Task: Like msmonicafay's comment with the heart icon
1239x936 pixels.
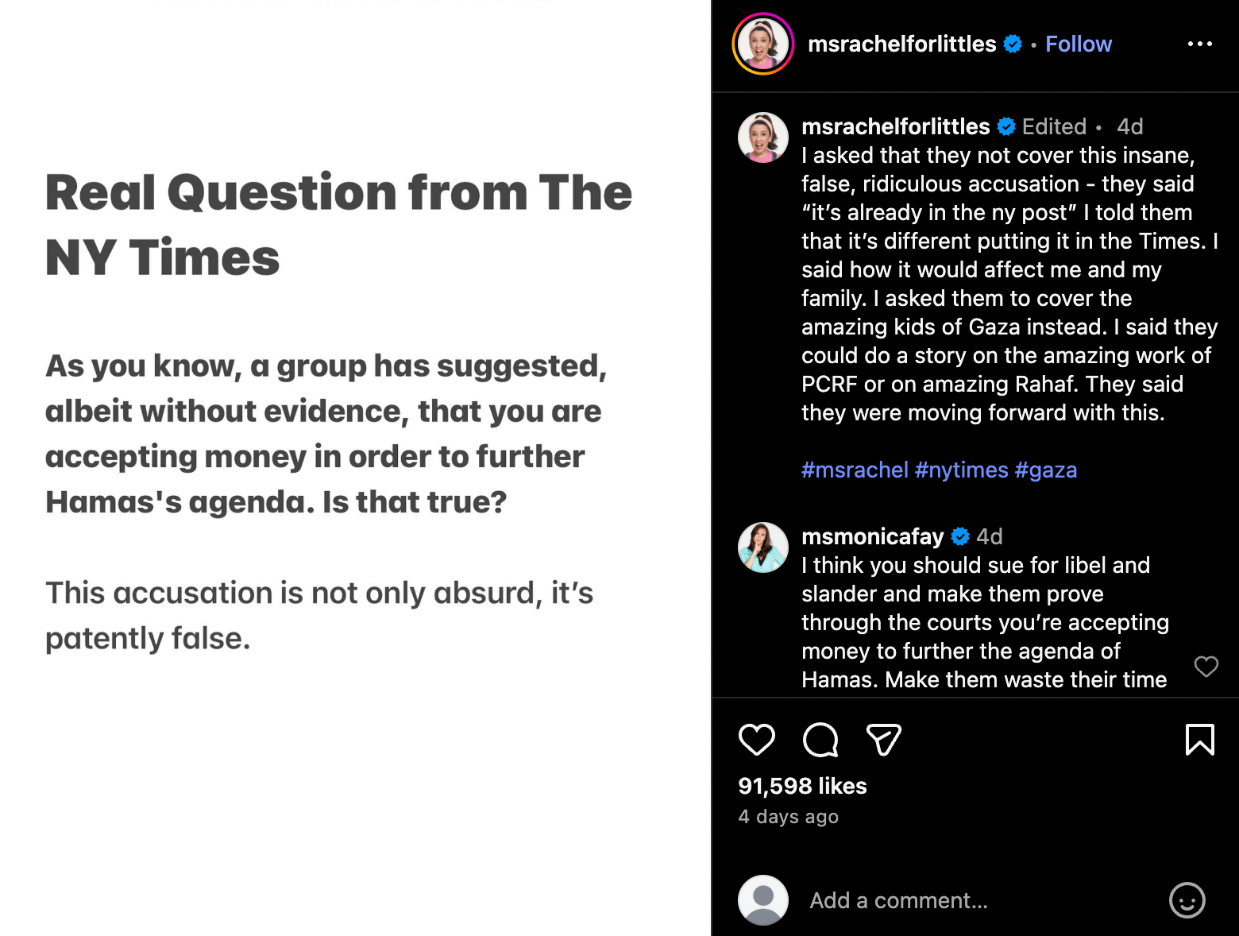Action: [1206, 667]
